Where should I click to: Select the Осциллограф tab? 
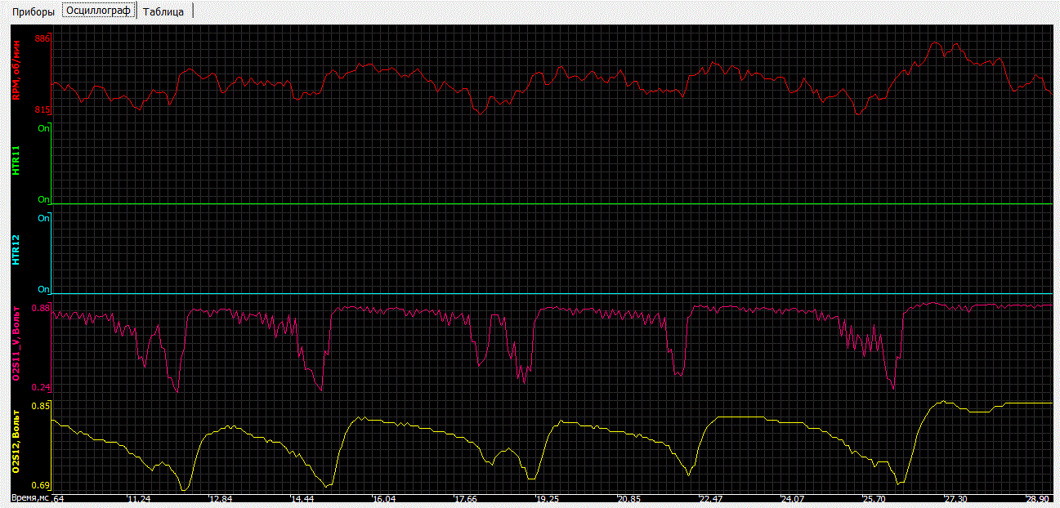click(99, 12)
